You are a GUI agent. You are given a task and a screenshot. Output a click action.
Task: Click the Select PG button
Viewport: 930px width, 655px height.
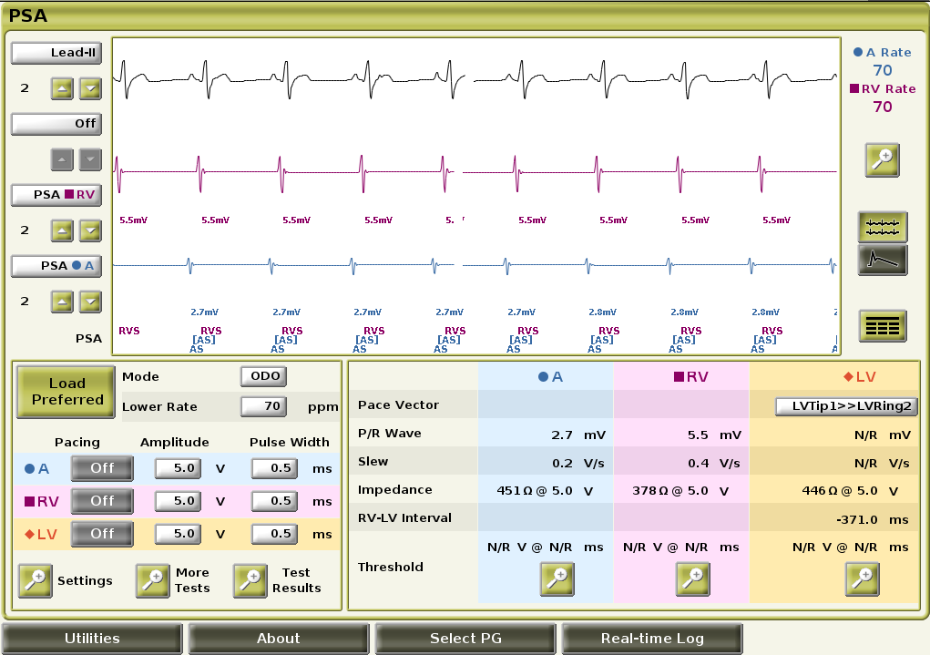click(x=465, y=639)
